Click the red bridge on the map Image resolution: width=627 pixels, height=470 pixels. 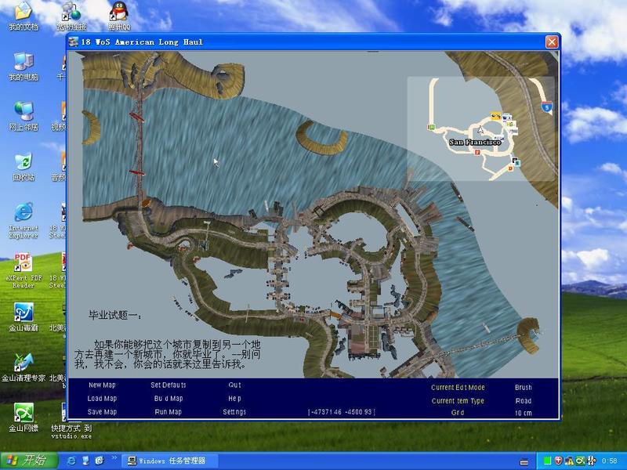139,144
